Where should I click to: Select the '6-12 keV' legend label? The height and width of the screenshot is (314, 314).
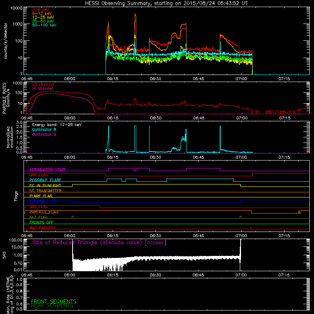coord(42,13)
